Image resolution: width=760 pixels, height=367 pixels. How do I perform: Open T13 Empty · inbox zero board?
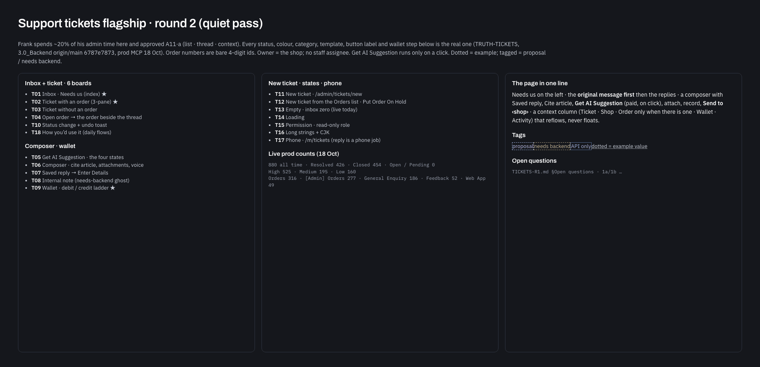click(x=316, y=110)
